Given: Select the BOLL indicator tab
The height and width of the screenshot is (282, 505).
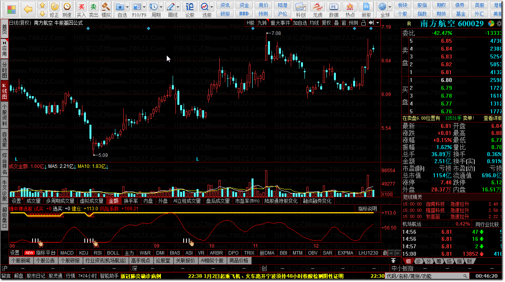Looking at the screenshot, I should tap(113, 253).
